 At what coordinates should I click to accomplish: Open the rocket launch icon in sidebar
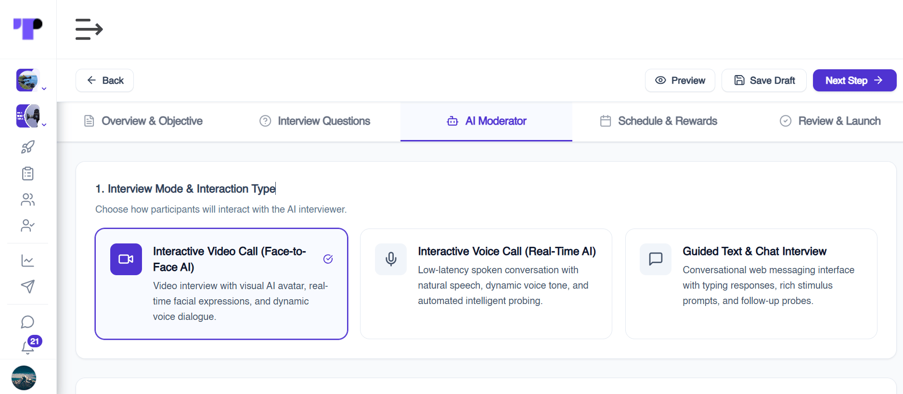pyautogui.click(x=28, y=147)
